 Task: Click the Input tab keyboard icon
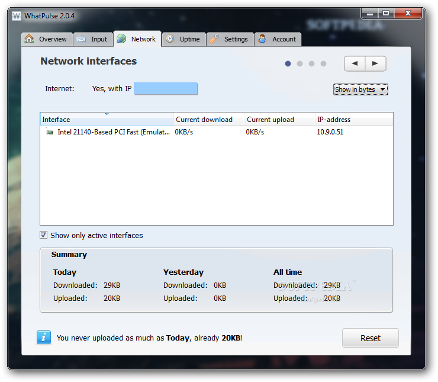click(81, 39)
